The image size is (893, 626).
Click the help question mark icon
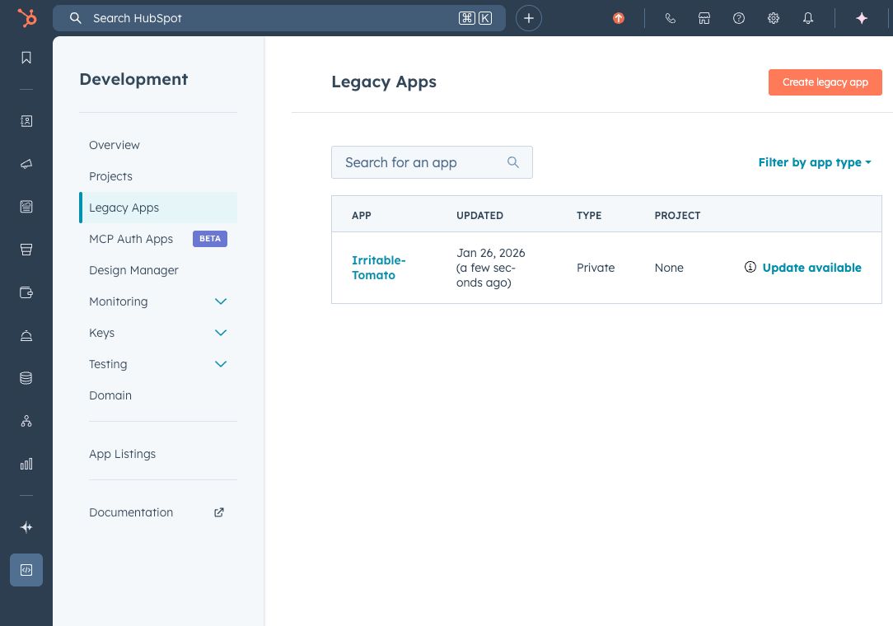pos(739,18)
